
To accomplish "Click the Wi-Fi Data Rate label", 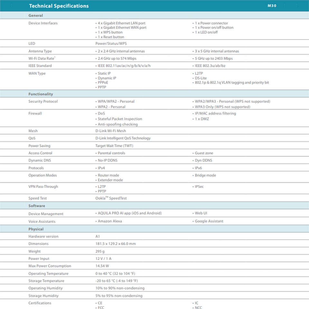I will pyautogui.click(x=40, y=59).
